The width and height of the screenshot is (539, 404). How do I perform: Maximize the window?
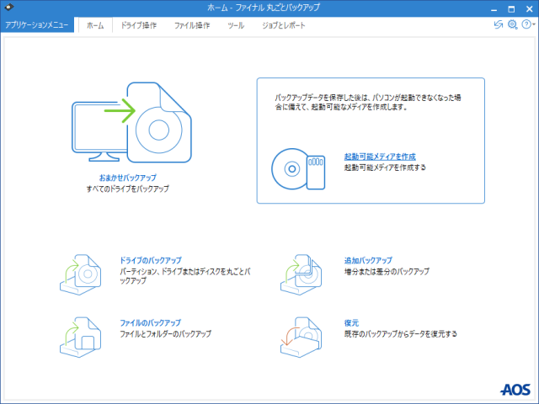click(x=511, y=9)
